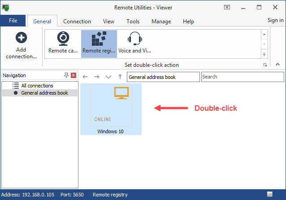Switch to the General ribbon tab
This screenshot has height=200, width=286.
(x=42, y=22)
